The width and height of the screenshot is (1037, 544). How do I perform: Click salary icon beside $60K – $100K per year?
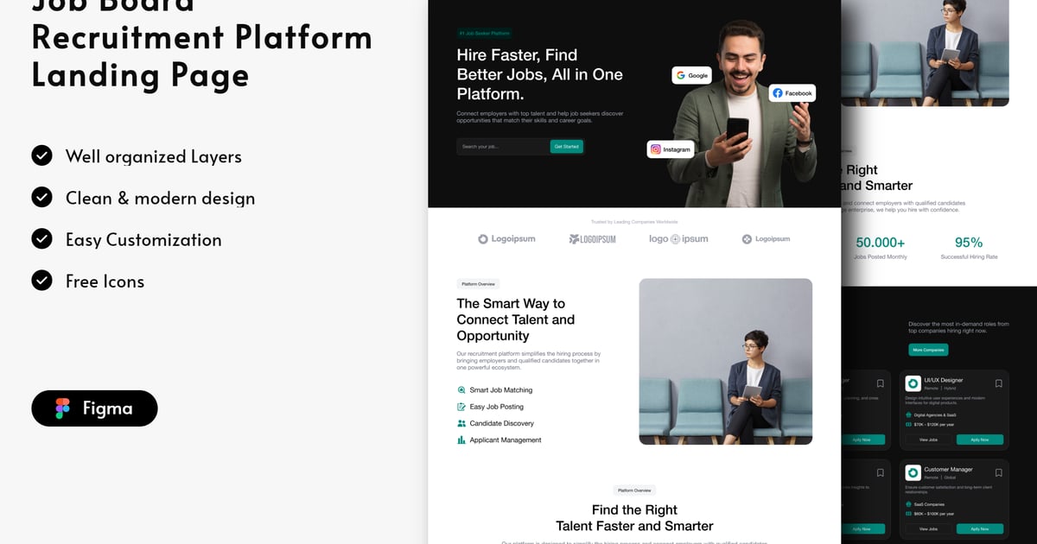[908, 515]
